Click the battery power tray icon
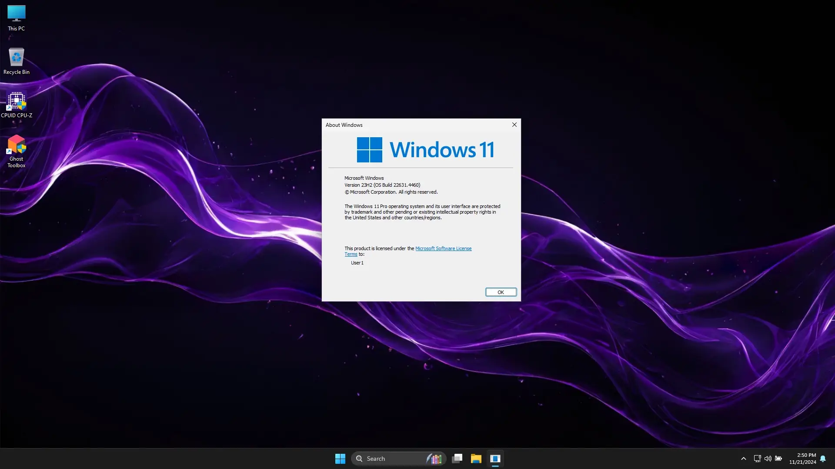This screenshot has width=835, height=469. point(778,459)
